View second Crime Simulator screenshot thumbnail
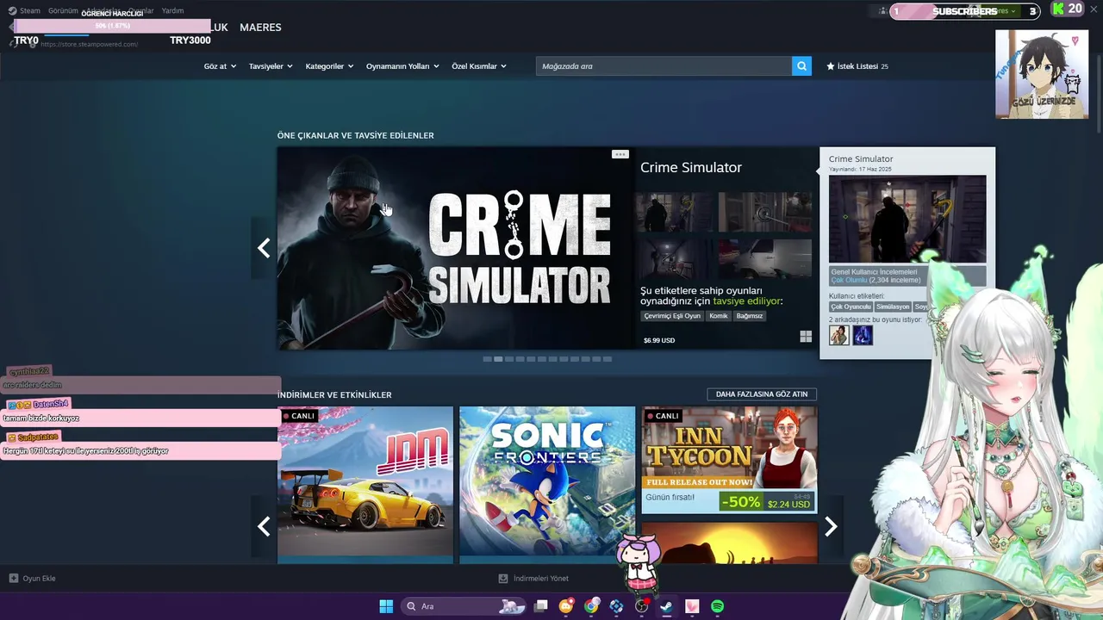1103x620 pixels. 765,212
